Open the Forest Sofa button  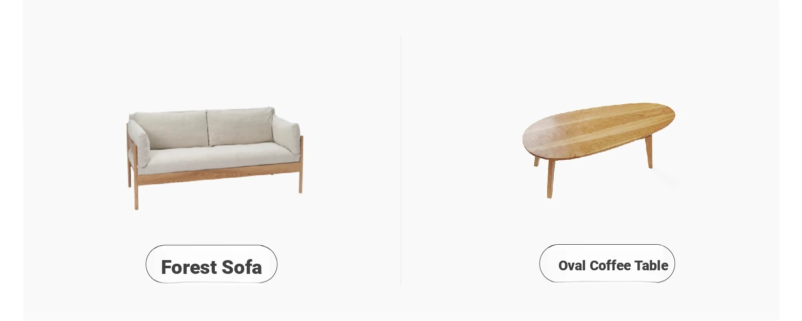coord(211,264)
